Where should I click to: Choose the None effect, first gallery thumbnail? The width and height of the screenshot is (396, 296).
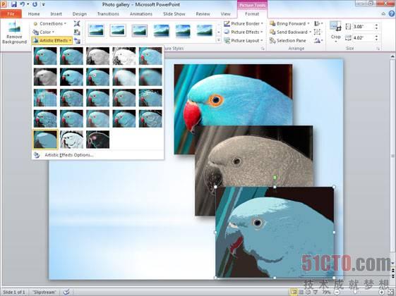click(45, 56)
